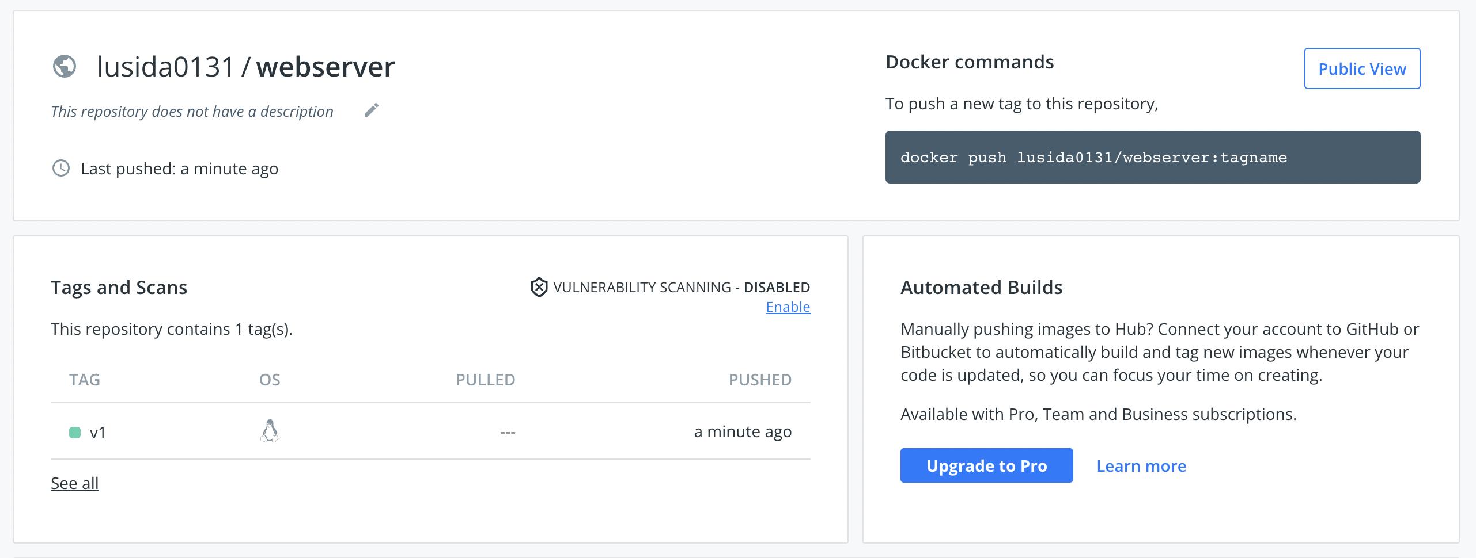This screenshot has width=1476, height=558.
Task: Click the lusida0131 namespace in the title
Action: (166, 67)
